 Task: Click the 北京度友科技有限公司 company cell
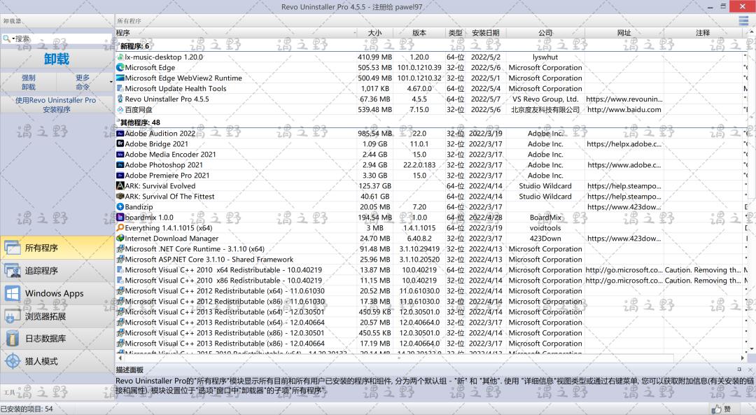click(545, 109)
